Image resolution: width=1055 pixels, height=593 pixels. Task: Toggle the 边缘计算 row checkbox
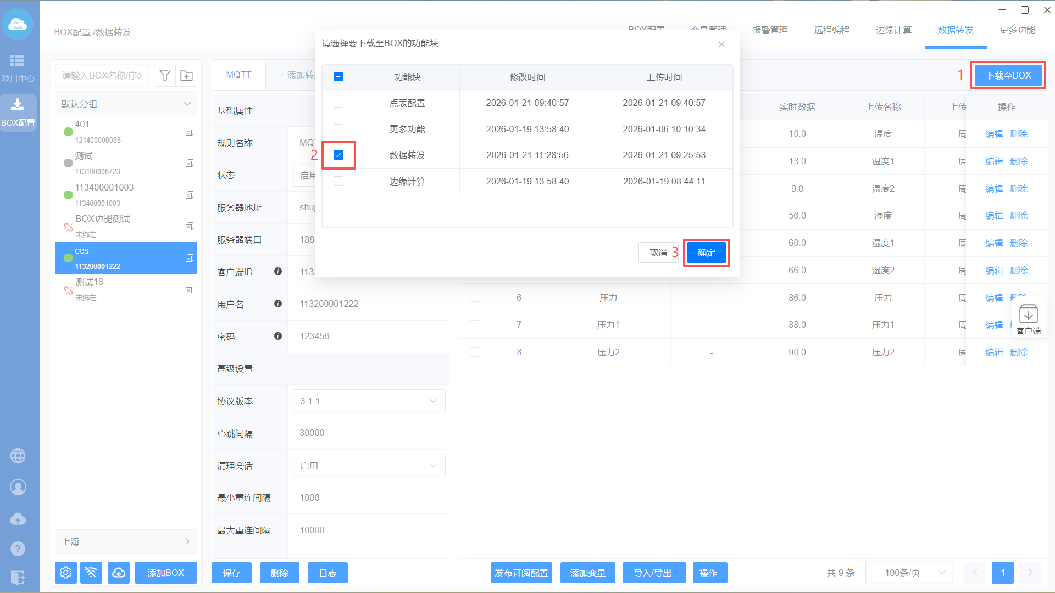[338, 181]
